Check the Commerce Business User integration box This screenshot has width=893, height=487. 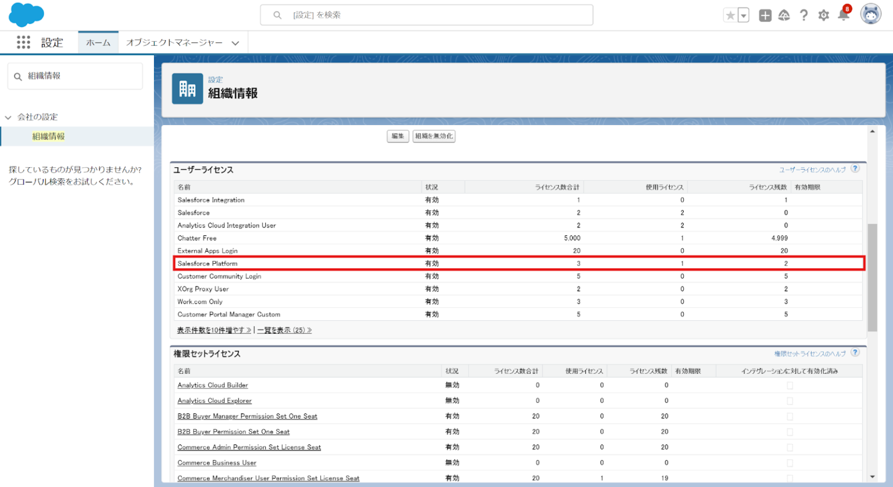[x=790, y=463]
